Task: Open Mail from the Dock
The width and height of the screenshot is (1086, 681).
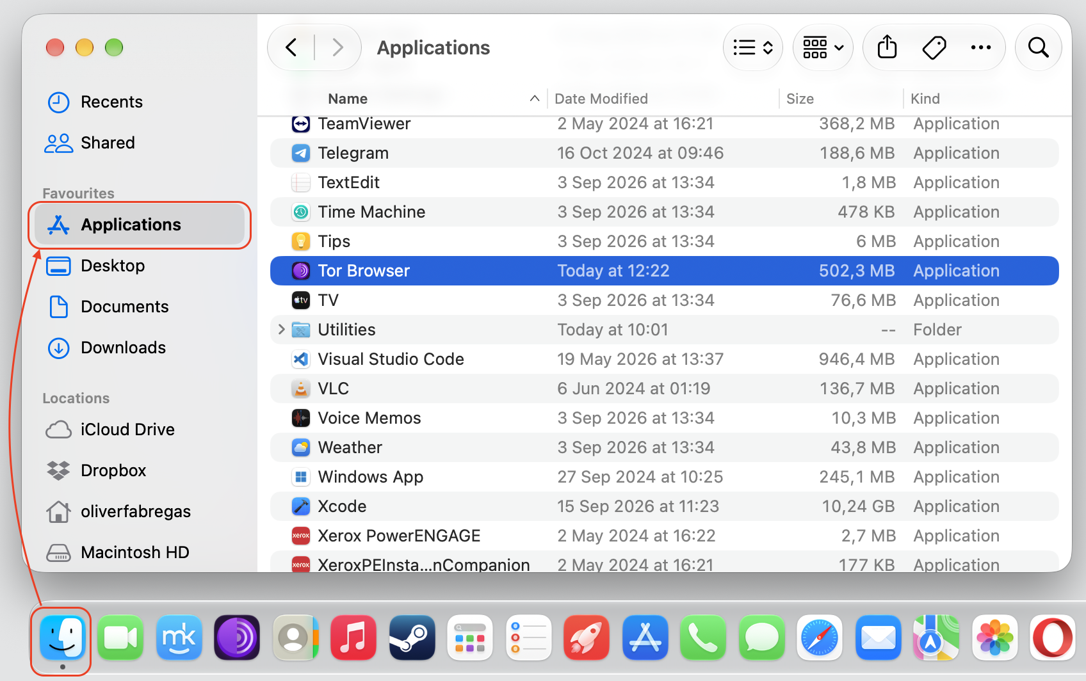Action: [x=879, y=637]
